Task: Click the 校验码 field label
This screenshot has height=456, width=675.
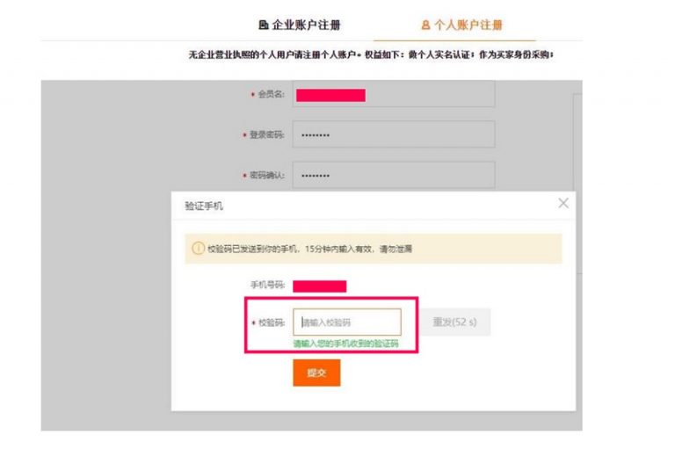Action: tap(272, 322)
